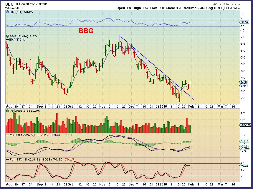The image size is (253, 189).
Task: Click the boxed 3.41 EMA axis tag
Action: pos(244,86)
